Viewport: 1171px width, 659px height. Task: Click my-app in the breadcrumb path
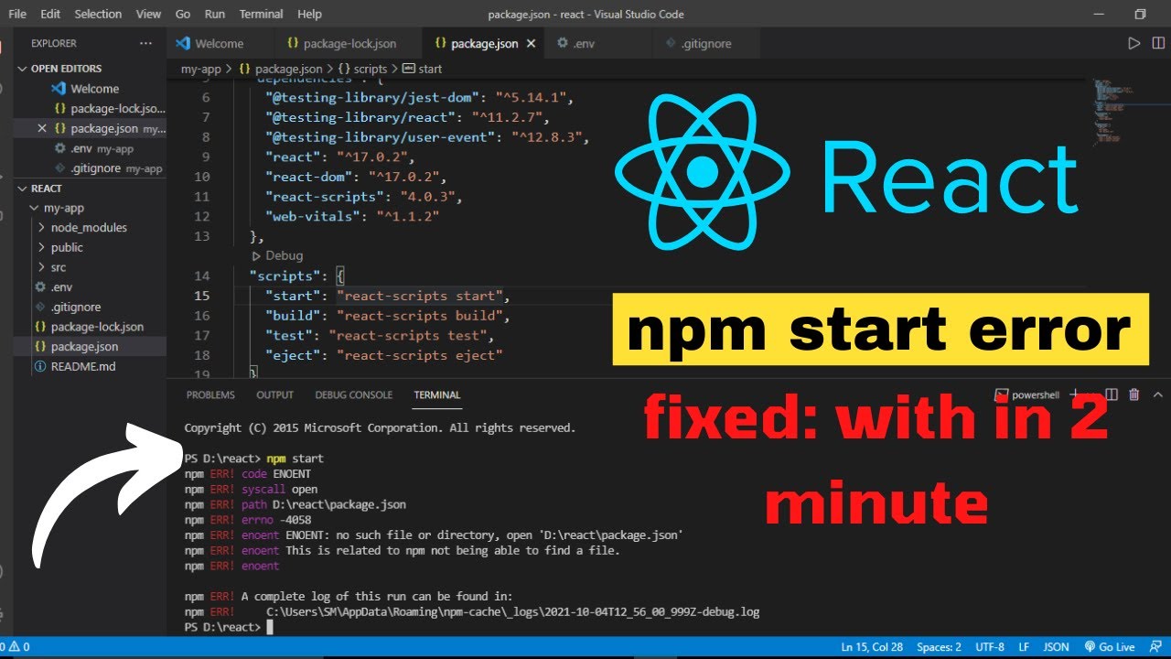pos(201,69)
